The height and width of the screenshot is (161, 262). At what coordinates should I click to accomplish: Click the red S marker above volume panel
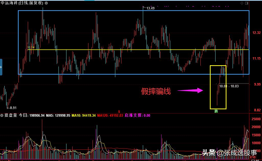(119, 111)
